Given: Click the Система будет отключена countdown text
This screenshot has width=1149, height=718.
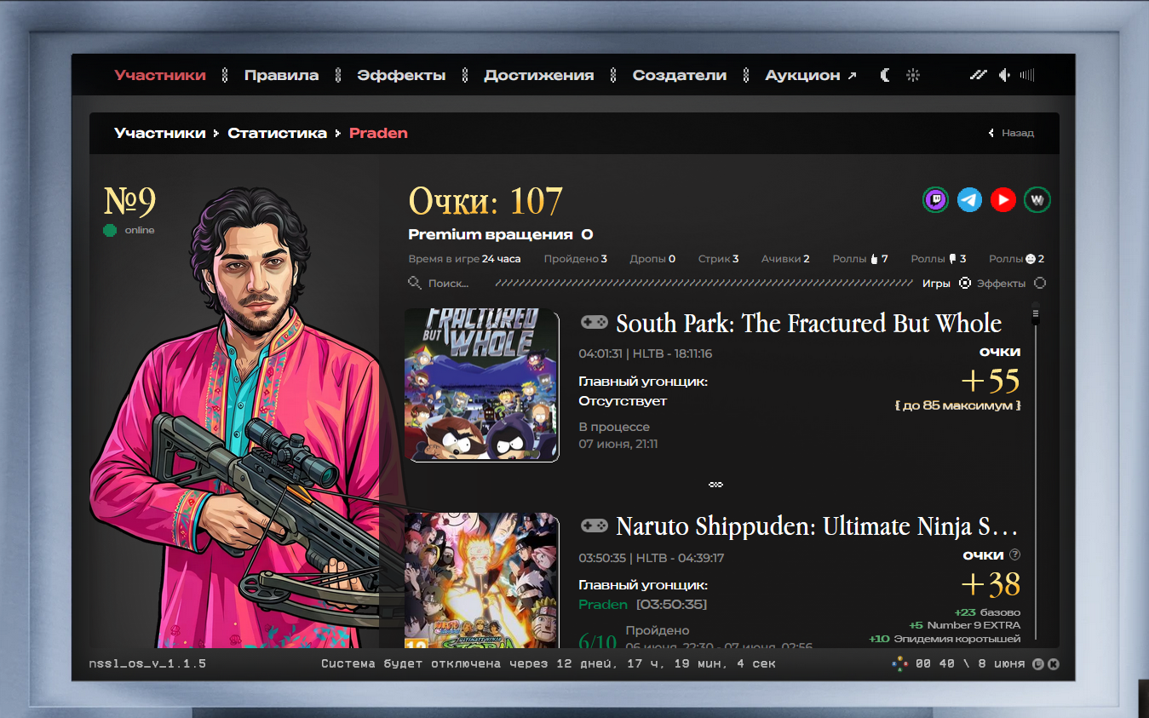Looking at the screenshot, I should 549,663.
